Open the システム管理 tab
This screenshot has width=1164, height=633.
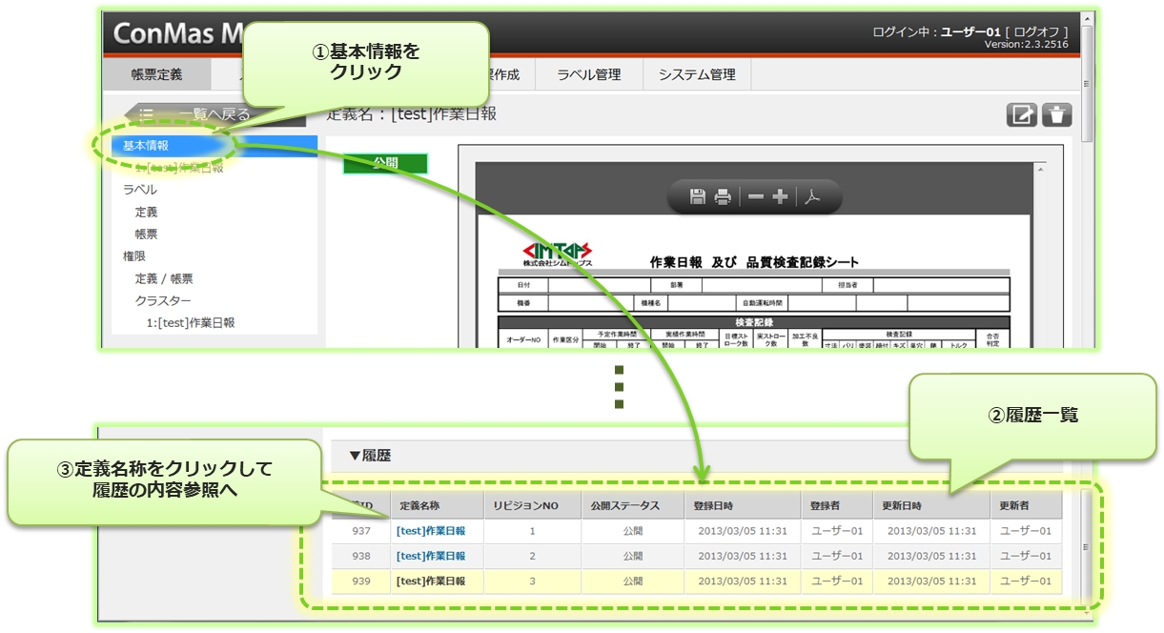click(696, 74)
